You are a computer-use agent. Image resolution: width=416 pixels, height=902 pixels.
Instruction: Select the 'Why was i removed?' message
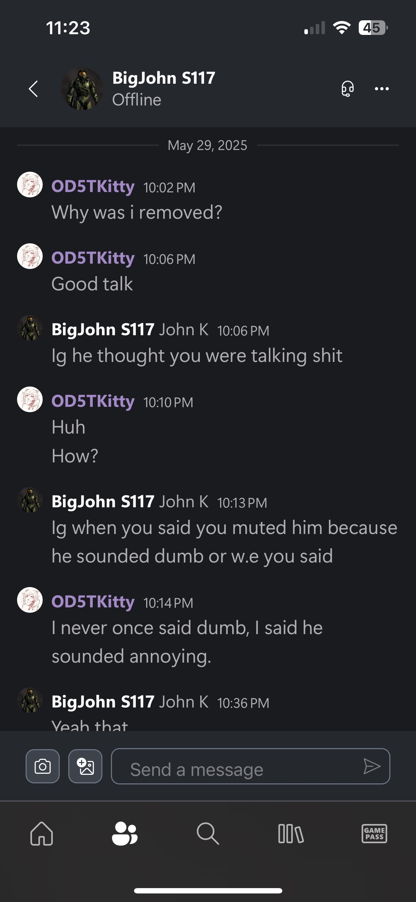137,212
